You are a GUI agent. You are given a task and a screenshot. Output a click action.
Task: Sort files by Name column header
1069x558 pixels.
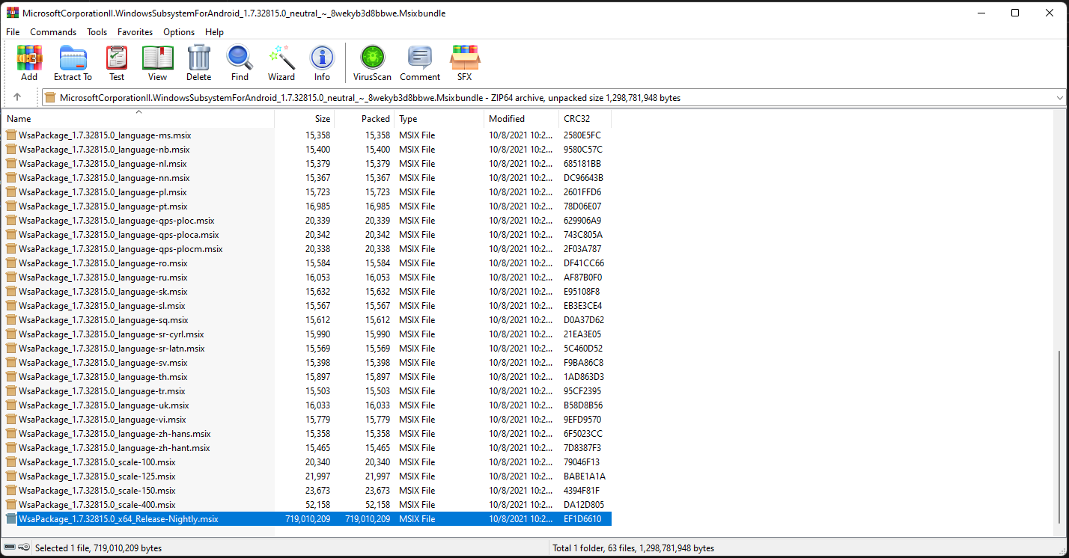tap(138, 119)
